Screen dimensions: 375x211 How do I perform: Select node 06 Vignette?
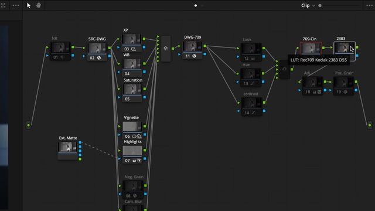[x=132, y=130]
